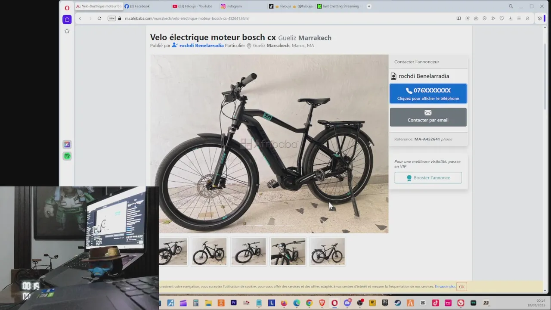The width and height of the screenshot is (551, 310).
Task: Open Spotify in the Opera sidebar
Action: click(x=67, y=156)
